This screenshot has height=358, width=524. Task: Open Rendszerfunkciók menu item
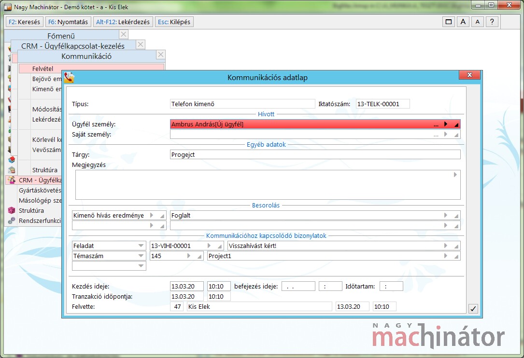point(40,221)
